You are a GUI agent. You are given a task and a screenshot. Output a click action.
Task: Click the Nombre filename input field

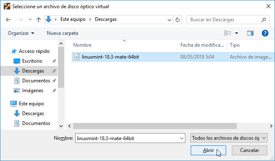(130, 138)
